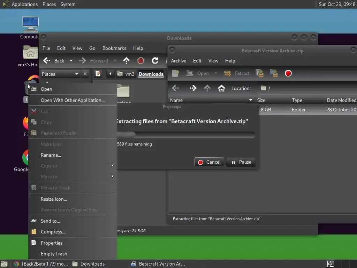Open Help menu in Downloads window
Image resolution: width=357 pixels, height=268 pixels.
tap(138, 48)
